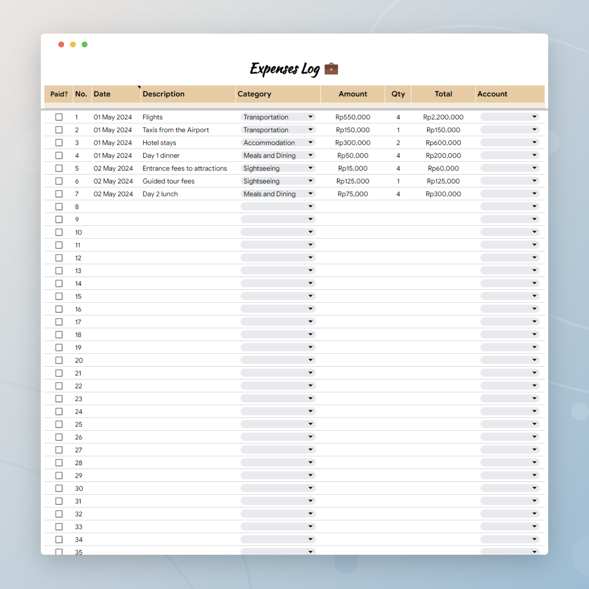Select the Account column header
The width and height of the screenshot is (589, 589).
click(x=510, y=94)
